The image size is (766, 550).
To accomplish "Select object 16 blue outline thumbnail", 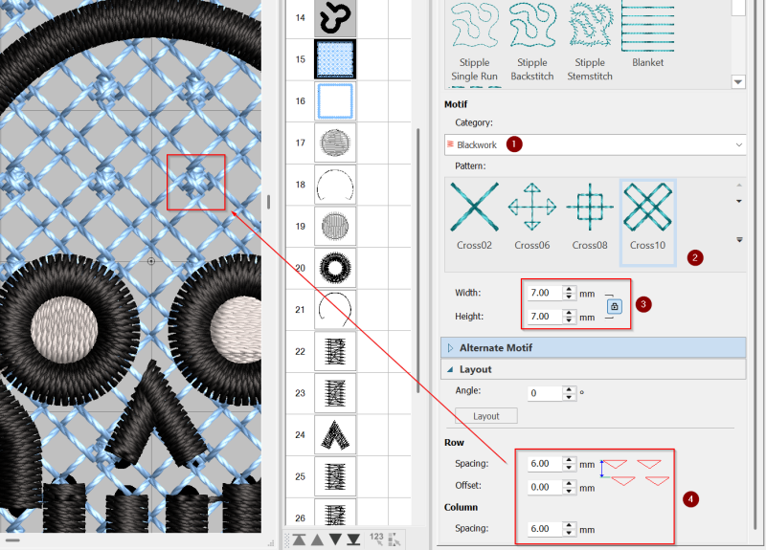I will coord(335,101).
